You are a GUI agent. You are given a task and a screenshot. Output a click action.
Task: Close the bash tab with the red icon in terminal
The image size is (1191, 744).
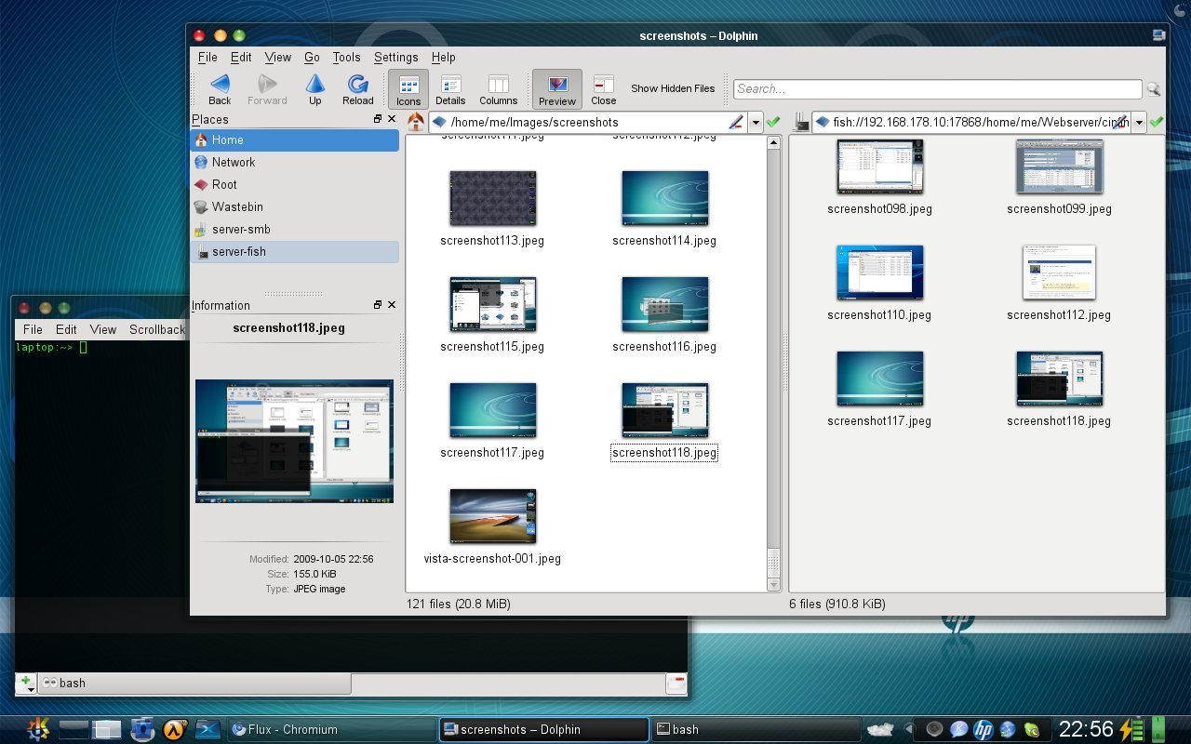(676, 684)
